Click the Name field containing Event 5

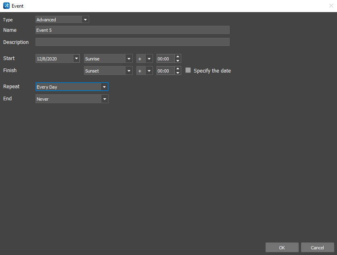click(x=132, y=30)
